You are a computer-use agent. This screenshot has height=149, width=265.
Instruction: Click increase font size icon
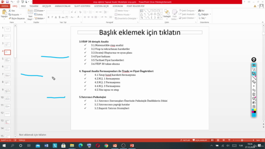tap(72, 12)
